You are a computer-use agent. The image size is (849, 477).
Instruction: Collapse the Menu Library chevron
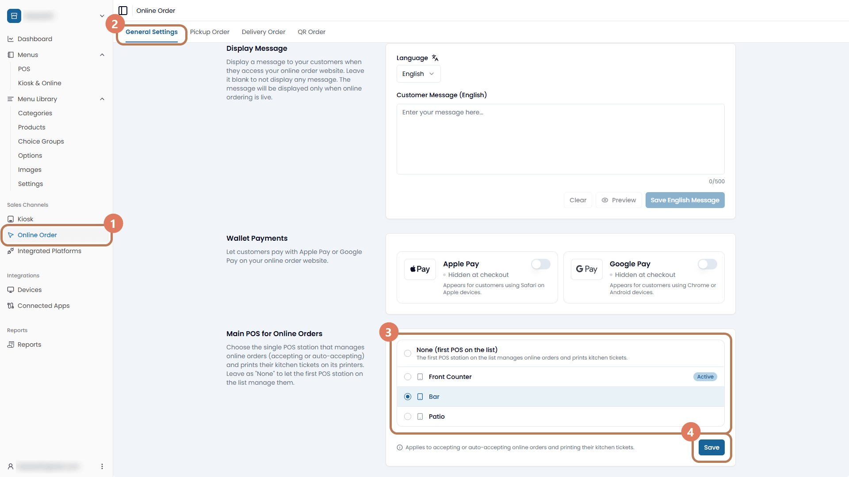[102, 99]
